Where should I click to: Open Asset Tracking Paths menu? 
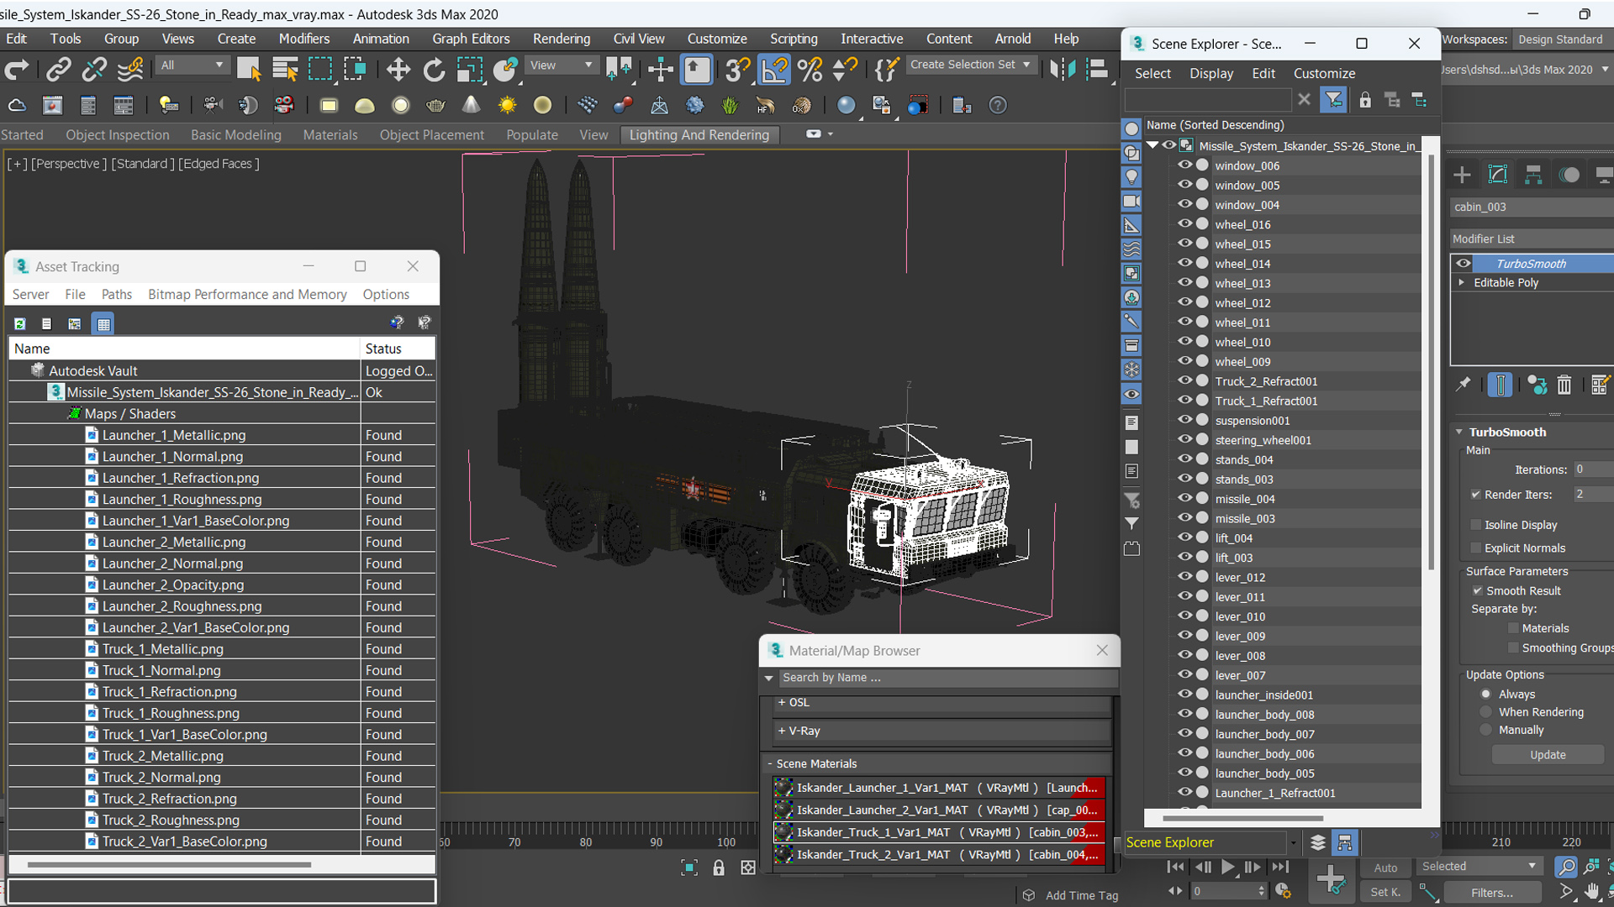pyautogui.click(x=117, y=295)
